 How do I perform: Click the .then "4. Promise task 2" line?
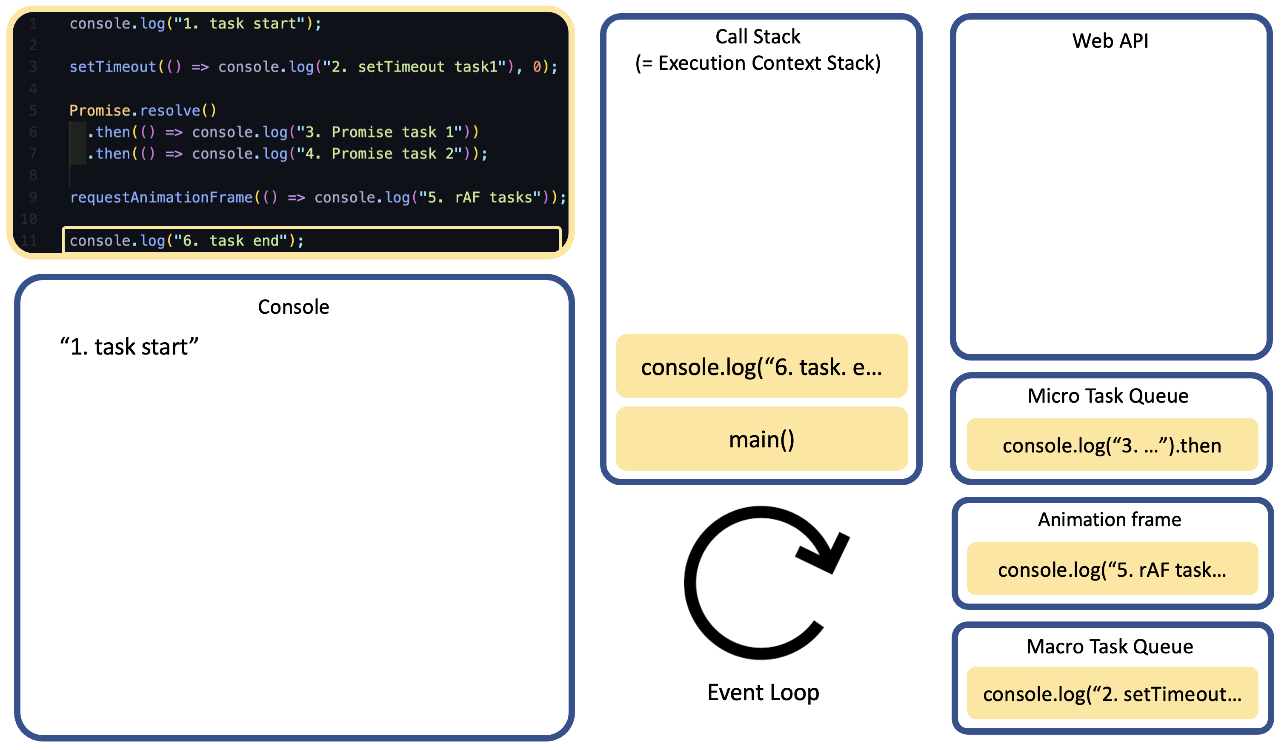(287, 153)
